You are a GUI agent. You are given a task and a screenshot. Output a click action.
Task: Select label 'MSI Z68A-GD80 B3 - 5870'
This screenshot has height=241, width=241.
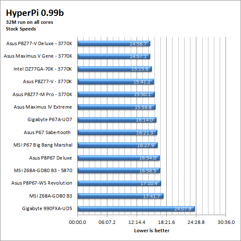43,170
